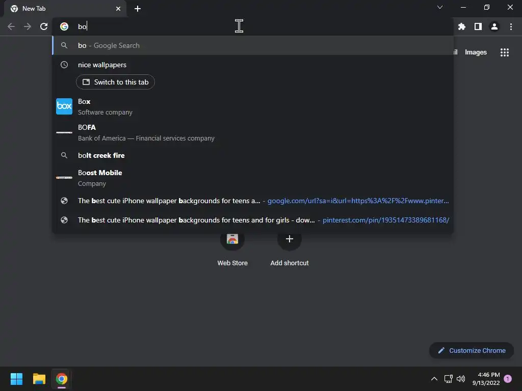Image resolution: width=522 pixels, height=391 pixels.
Task: Reload the page with the refresh icon
Action: 44,26
